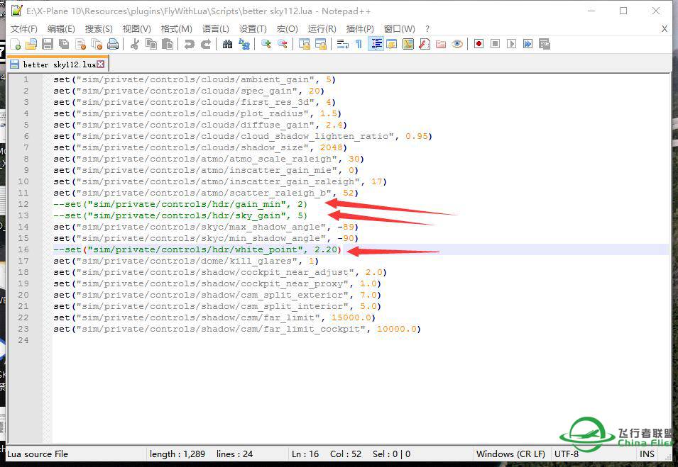The image size is (678, 467).
Task: Toggle the indent guide toolbar icon
Action: [376, 44]
